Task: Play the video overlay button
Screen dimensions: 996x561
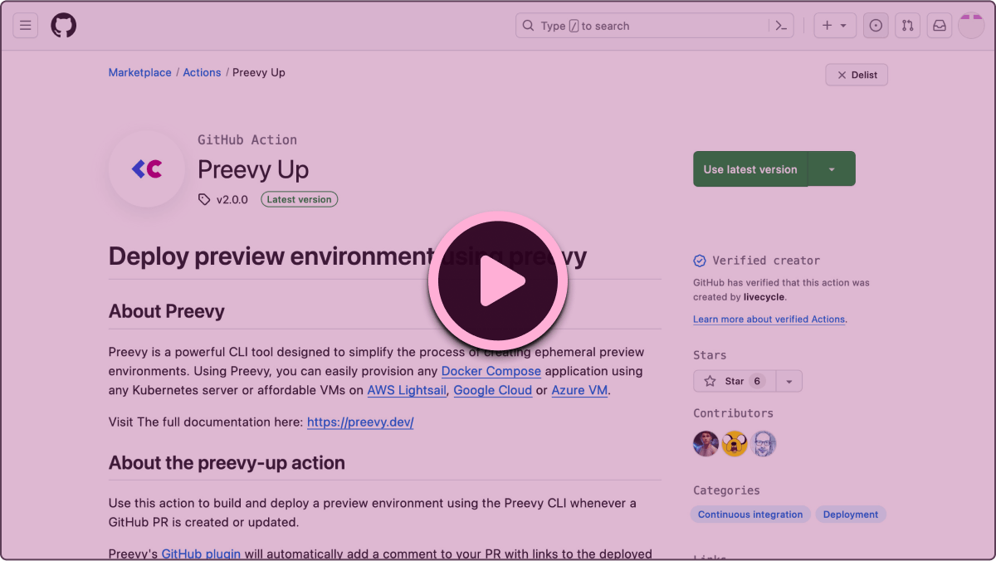Action: pos(498,281)
